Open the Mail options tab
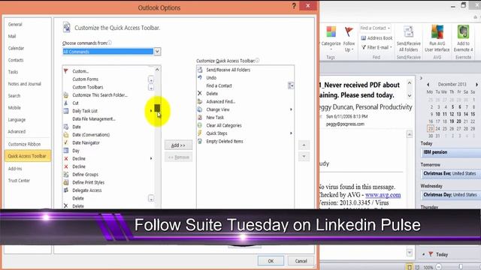 coord(12,36)
